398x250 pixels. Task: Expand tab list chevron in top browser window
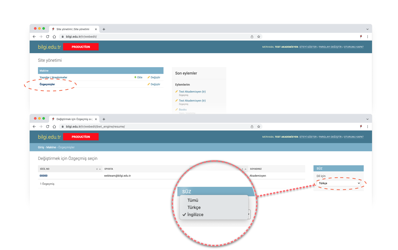click(367, 29)
